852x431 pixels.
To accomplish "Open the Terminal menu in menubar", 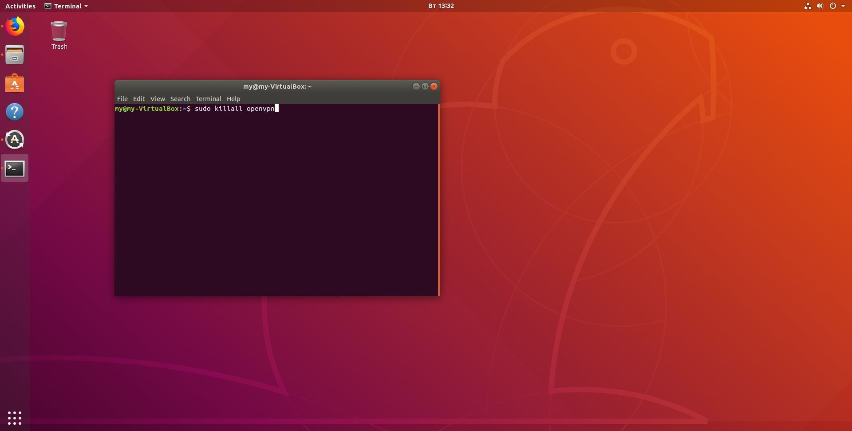I will 209,99.
